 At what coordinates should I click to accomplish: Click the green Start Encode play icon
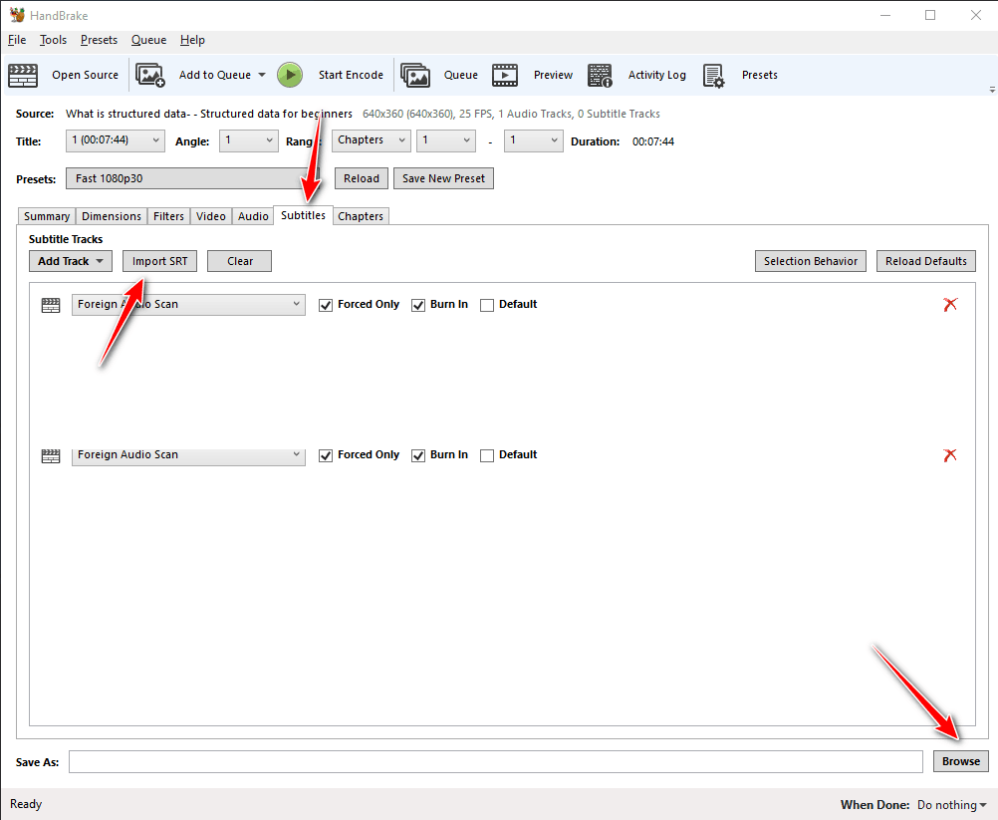point(290,75)
